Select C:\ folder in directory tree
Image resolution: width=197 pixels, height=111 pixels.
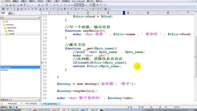pos(7,22)
